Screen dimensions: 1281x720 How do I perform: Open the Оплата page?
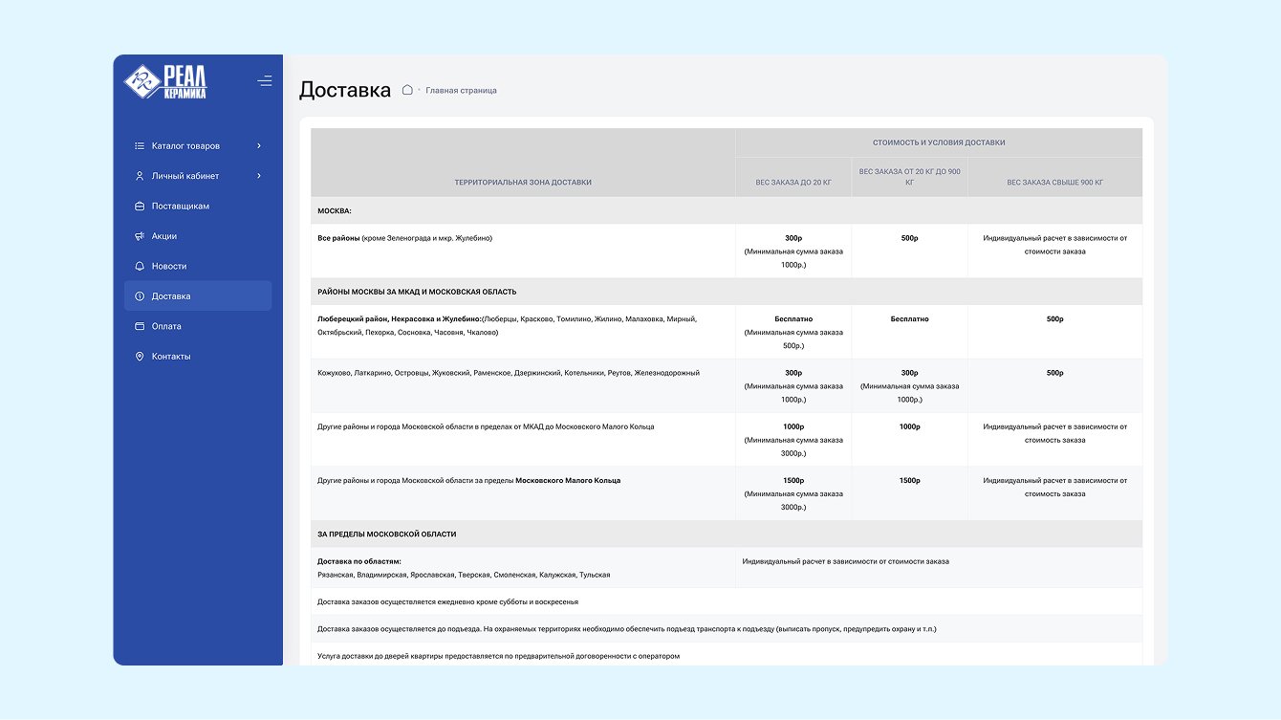click(x=198, y=326)
